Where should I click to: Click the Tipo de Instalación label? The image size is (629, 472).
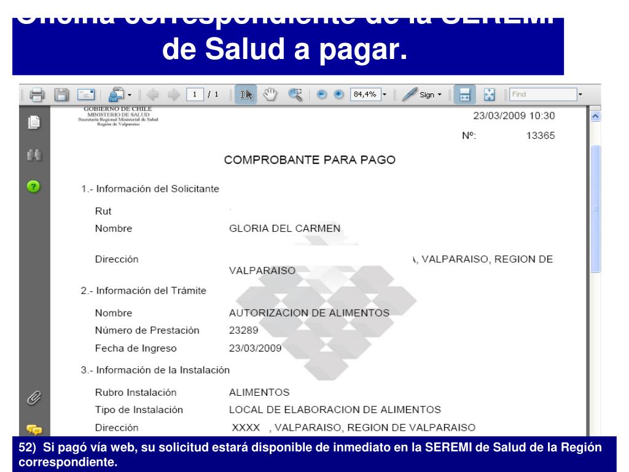point(139,410)
